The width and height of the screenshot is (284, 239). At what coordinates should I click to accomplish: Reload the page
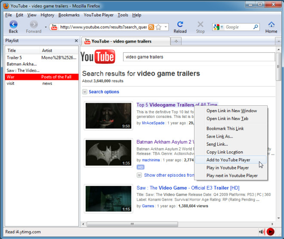(180, 27)
